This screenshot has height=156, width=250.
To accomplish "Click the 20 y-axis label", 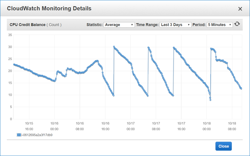I will click(10, 71).
